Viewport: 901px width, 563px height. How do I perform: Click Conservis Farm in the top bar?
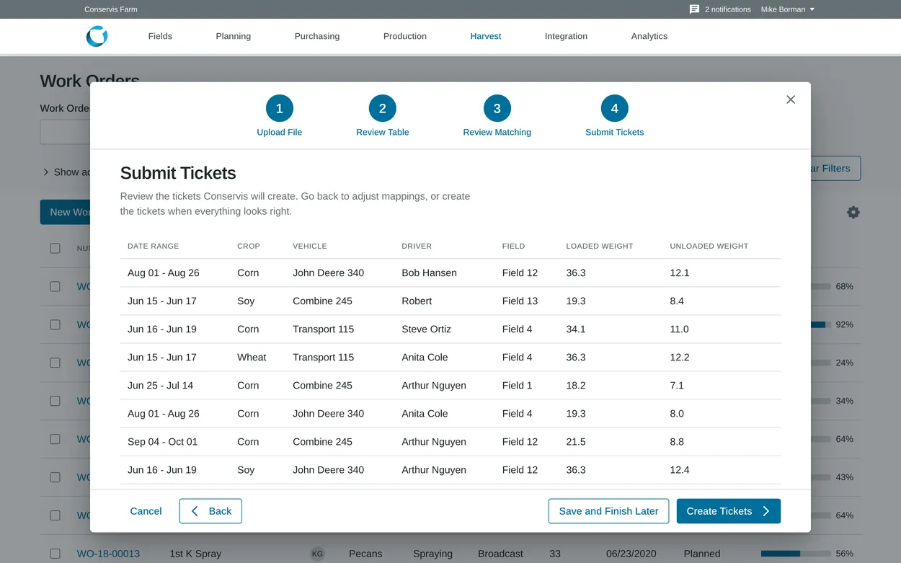(111, 9)
